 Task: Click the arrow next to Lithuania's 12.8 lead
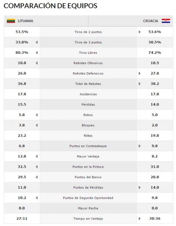click(37, 156)
